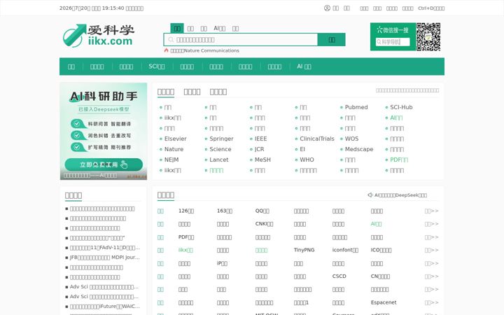Open the Springer link
The width and height of the screenshot is (504, 315).
[x=221, y=139]
